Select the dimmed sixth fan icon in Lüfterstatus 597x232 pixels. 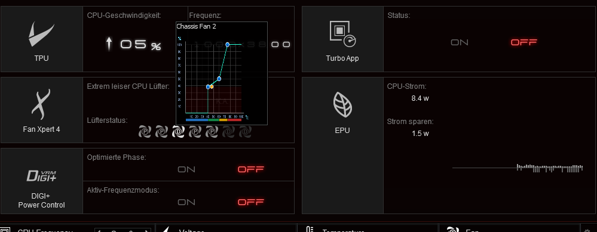pos(228,132)
